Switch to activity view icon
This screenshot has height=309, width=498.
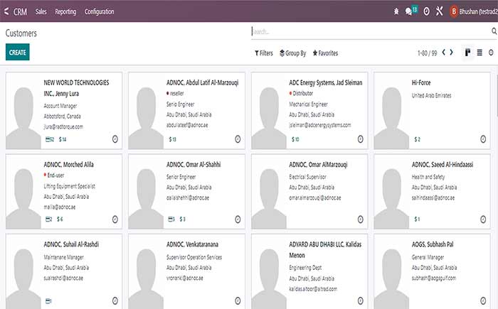tap(491, 53)
